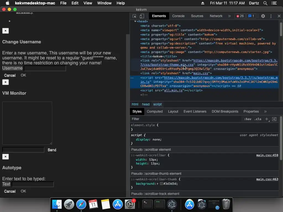Image resolution: width=283 pixels, height=212 pixels.
Task: Select the Elements tab
Action: tap(159, 16)
